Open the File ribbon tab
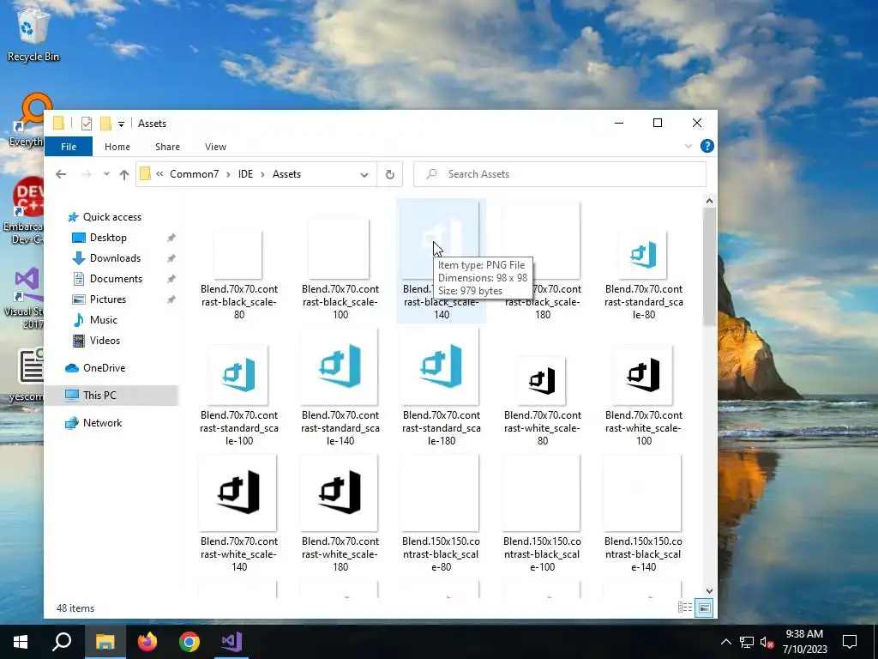Image resolution: width=878 pixels, height=659 pixels. click(69, 147)
